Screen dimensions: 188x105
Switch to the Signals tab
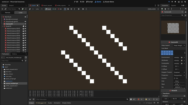pyautogui.click(x=174, y=5)
